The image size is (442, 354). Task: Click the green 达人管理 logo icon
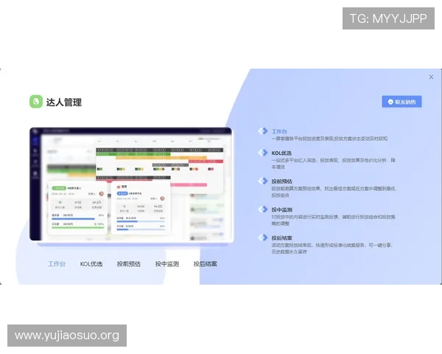pos(36,101)
